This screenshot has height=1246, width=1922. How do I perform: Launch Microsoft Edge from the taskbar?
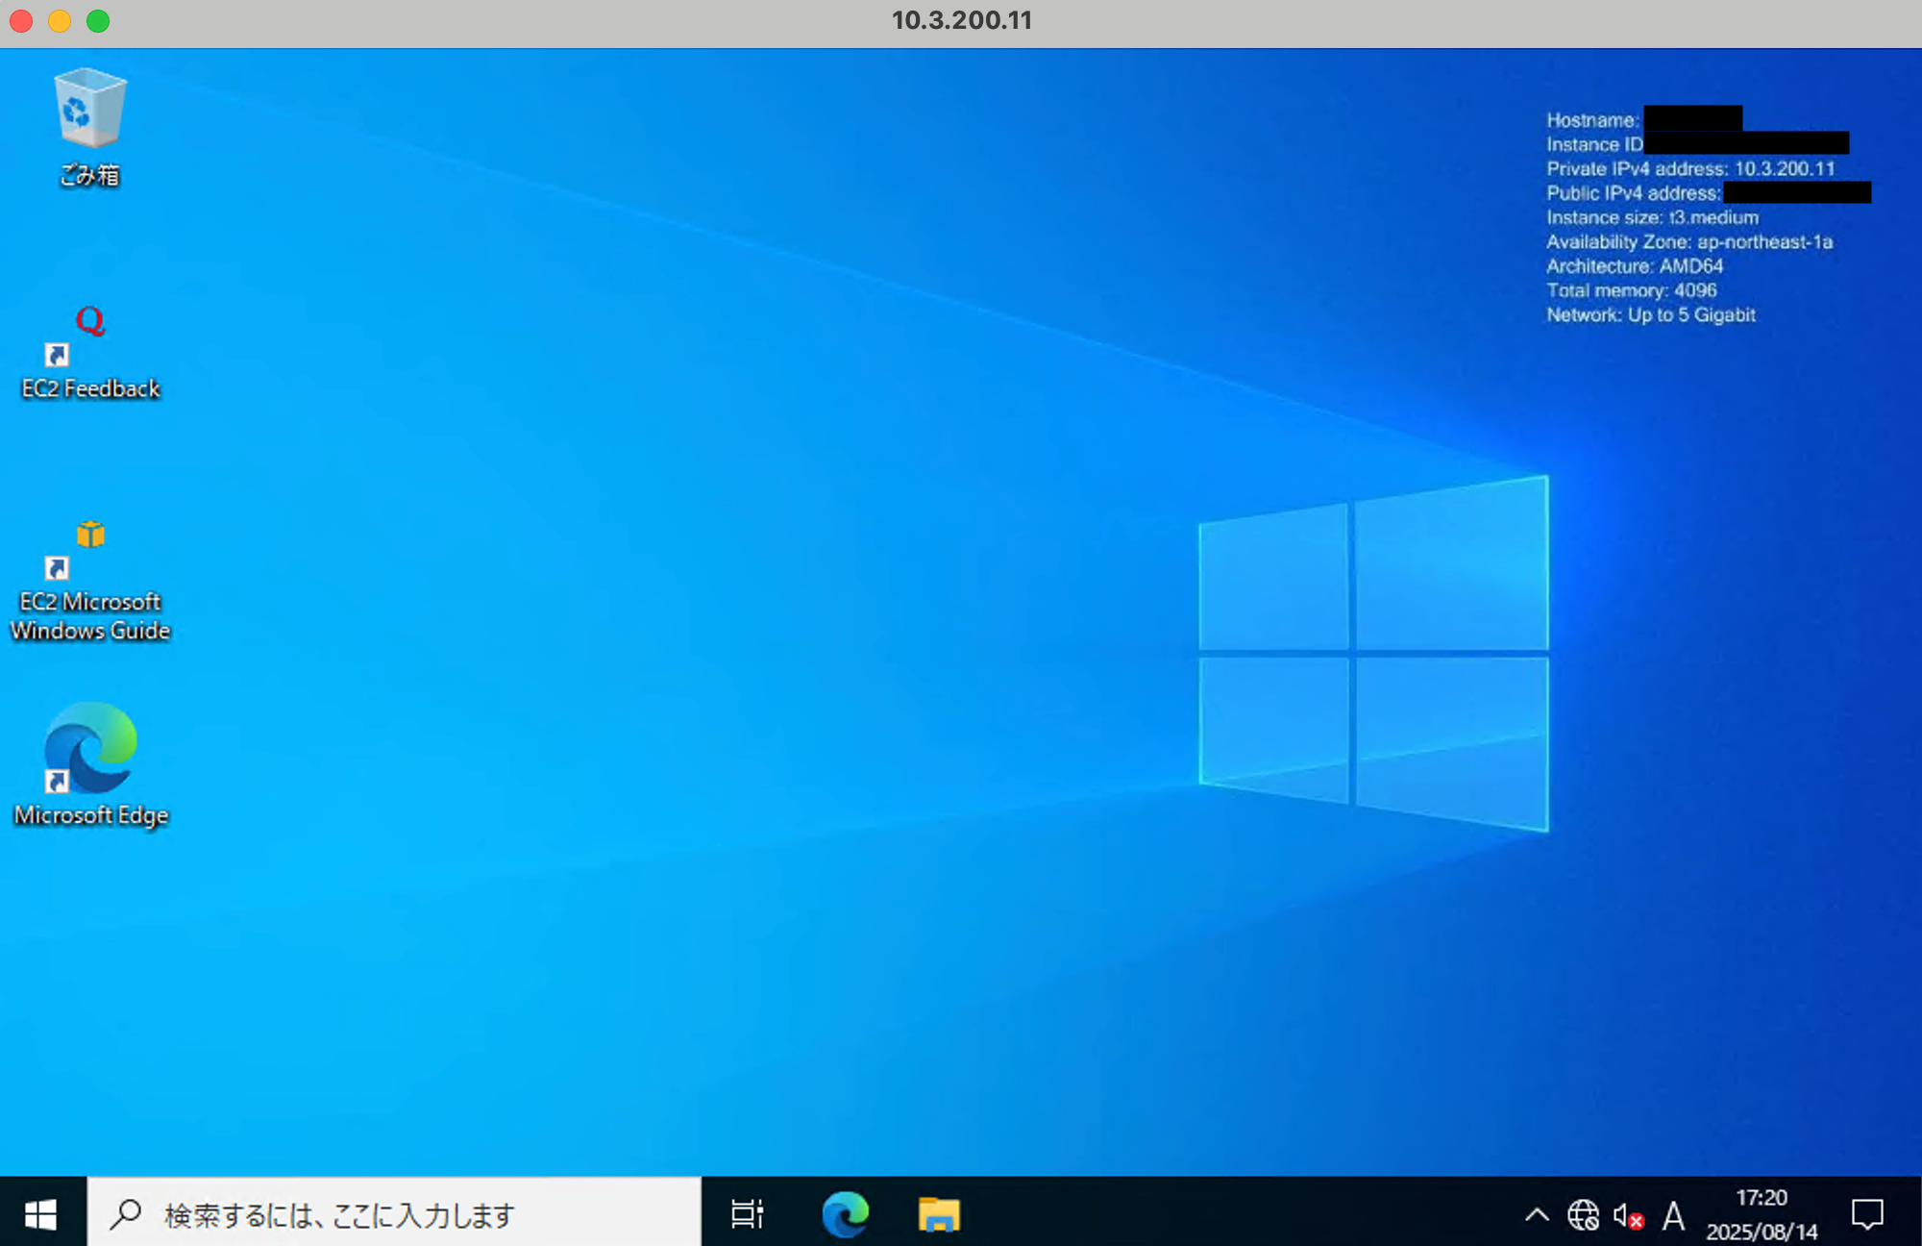tap(845, 1214)
